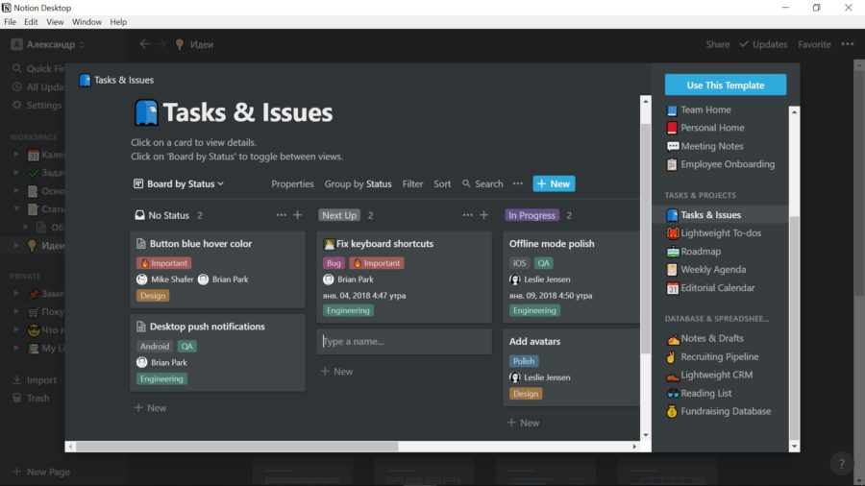
Task: Open Updates in the top bar
Action: click(763, 44)
